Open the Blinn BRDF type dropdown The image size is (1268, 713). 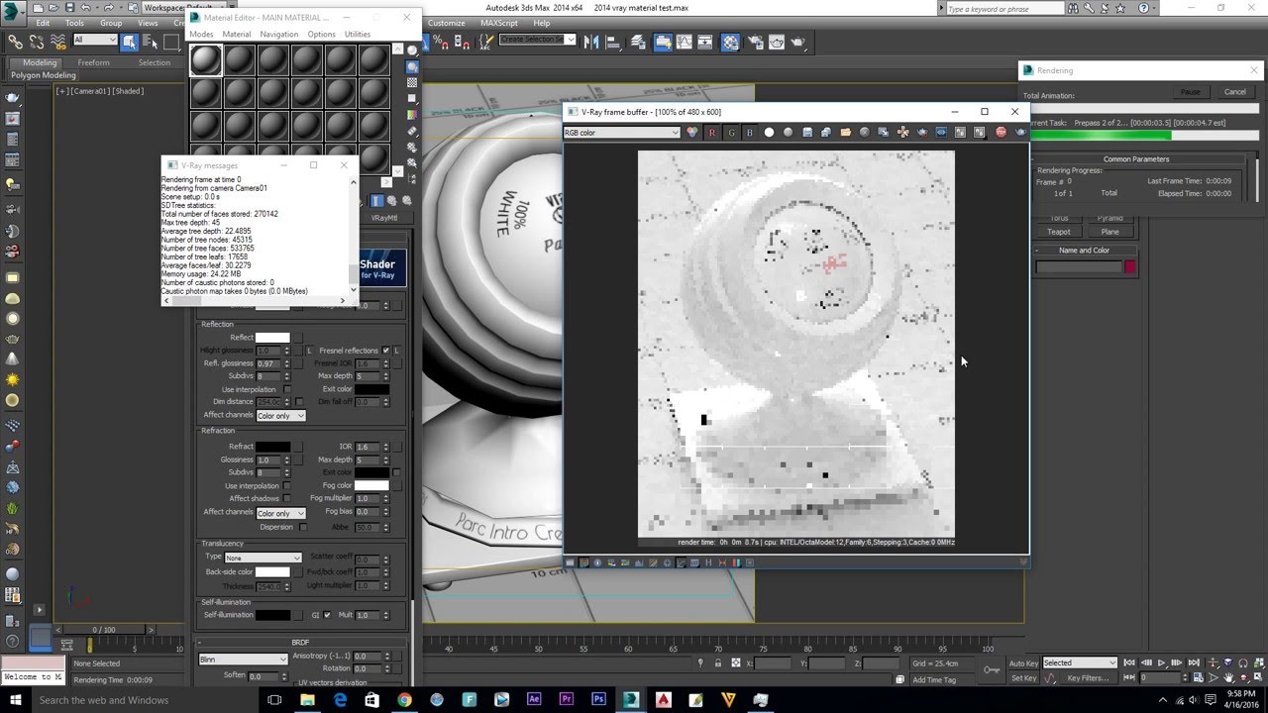pos(243,660)
